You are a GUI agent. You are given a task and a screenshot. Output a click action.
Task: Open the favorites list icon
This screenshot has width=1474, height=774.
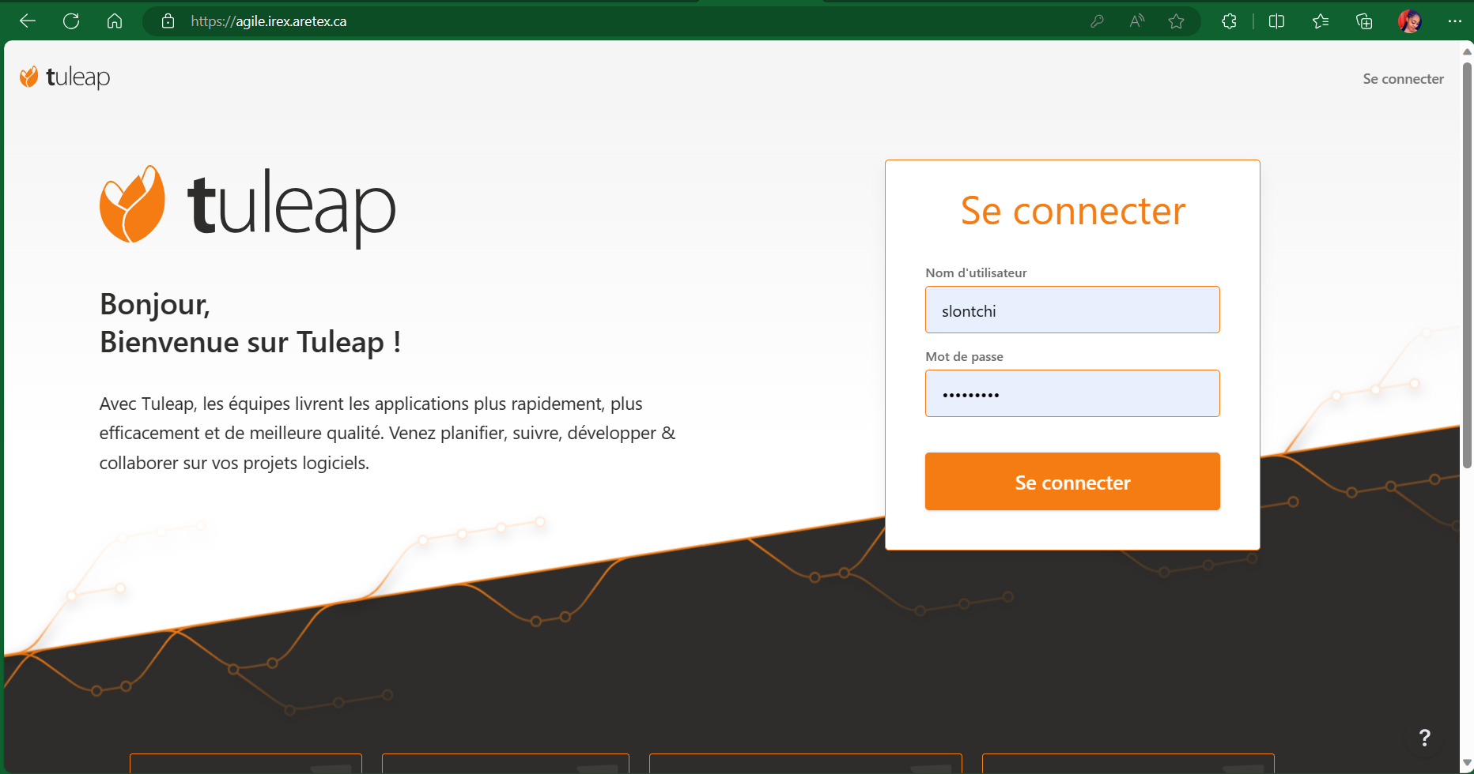click(1321, 21)
